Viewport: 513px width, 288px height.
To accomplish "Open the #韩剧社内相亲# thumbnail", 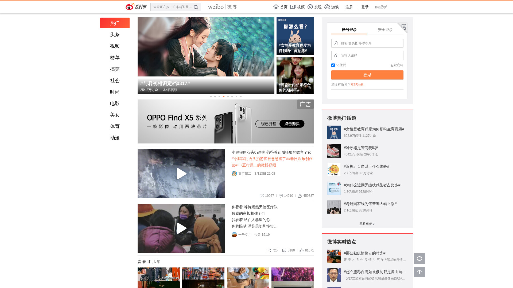I will pos(295,75).
